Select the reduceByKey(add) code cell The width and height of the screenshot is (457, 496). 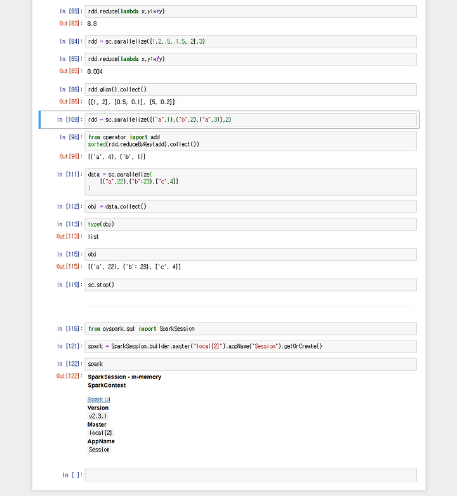coord(251,141)
